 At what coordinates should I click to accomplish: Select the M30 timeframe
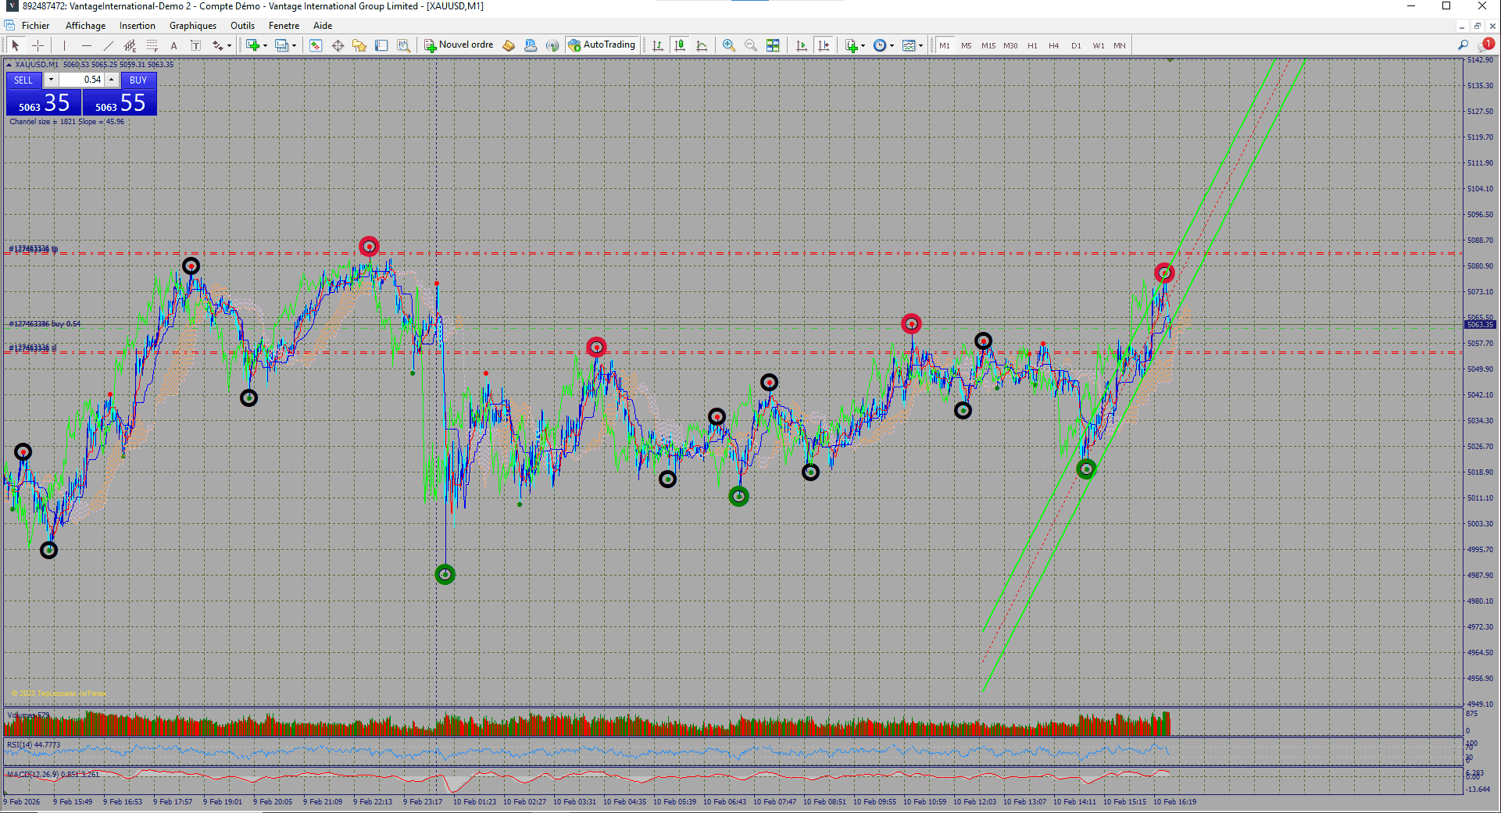point(1010,45)
